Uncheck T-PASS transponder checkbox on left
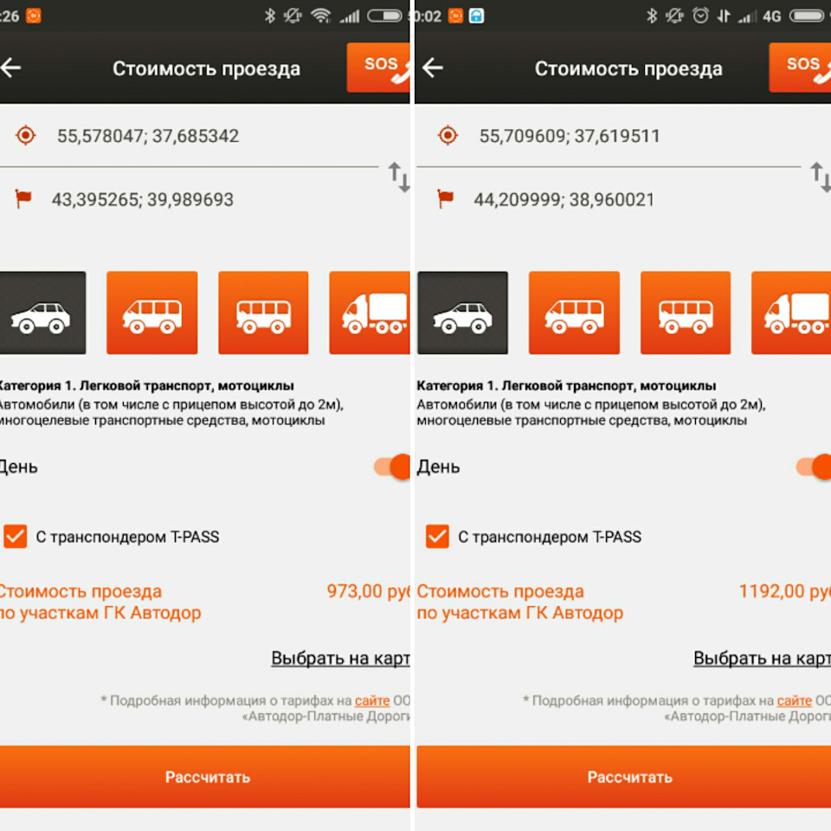The image size is (831, 831). (16, 537)
